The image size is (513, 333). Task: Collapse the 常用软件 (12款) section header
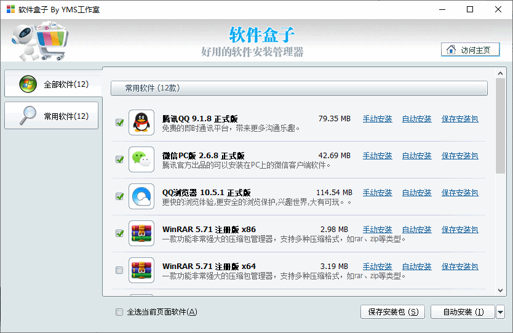(299, 88)
